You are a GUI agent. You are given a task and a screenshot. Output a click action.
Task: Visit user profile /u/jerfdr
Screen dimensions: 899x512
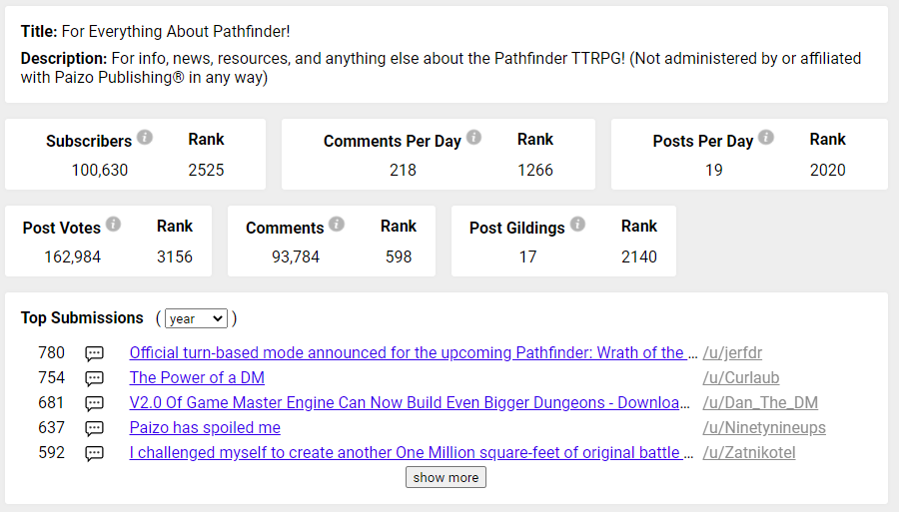732,352
